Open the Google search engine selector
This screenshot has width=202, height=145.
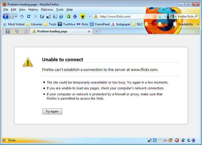(173, 16)
